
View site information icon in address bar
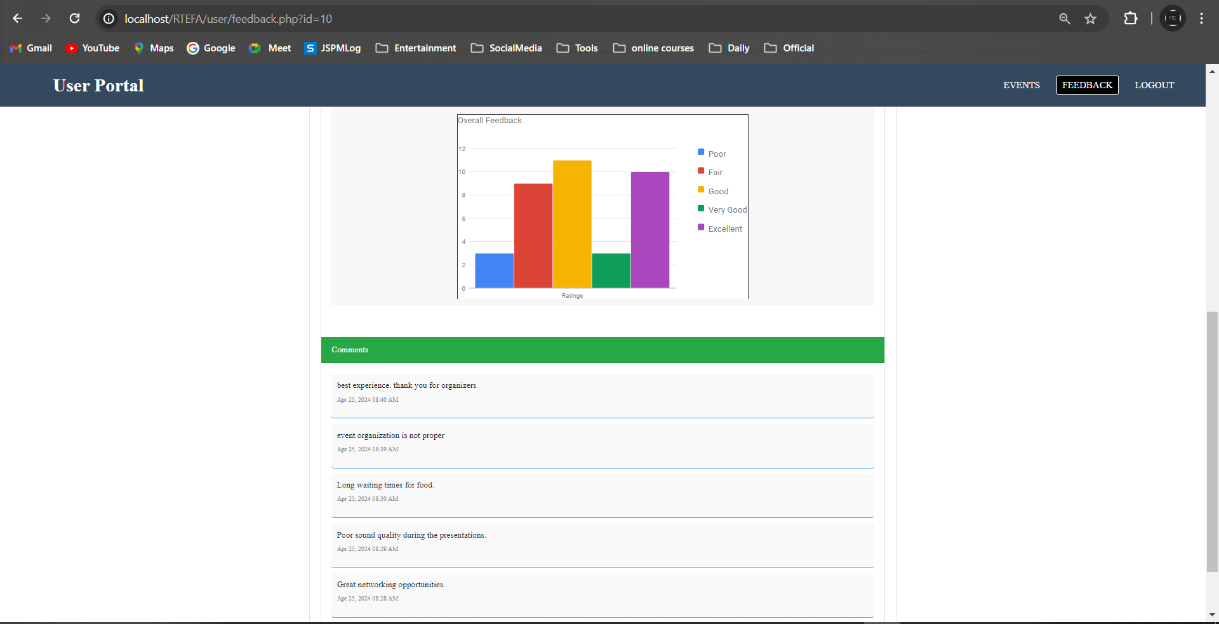pos(109,19)
